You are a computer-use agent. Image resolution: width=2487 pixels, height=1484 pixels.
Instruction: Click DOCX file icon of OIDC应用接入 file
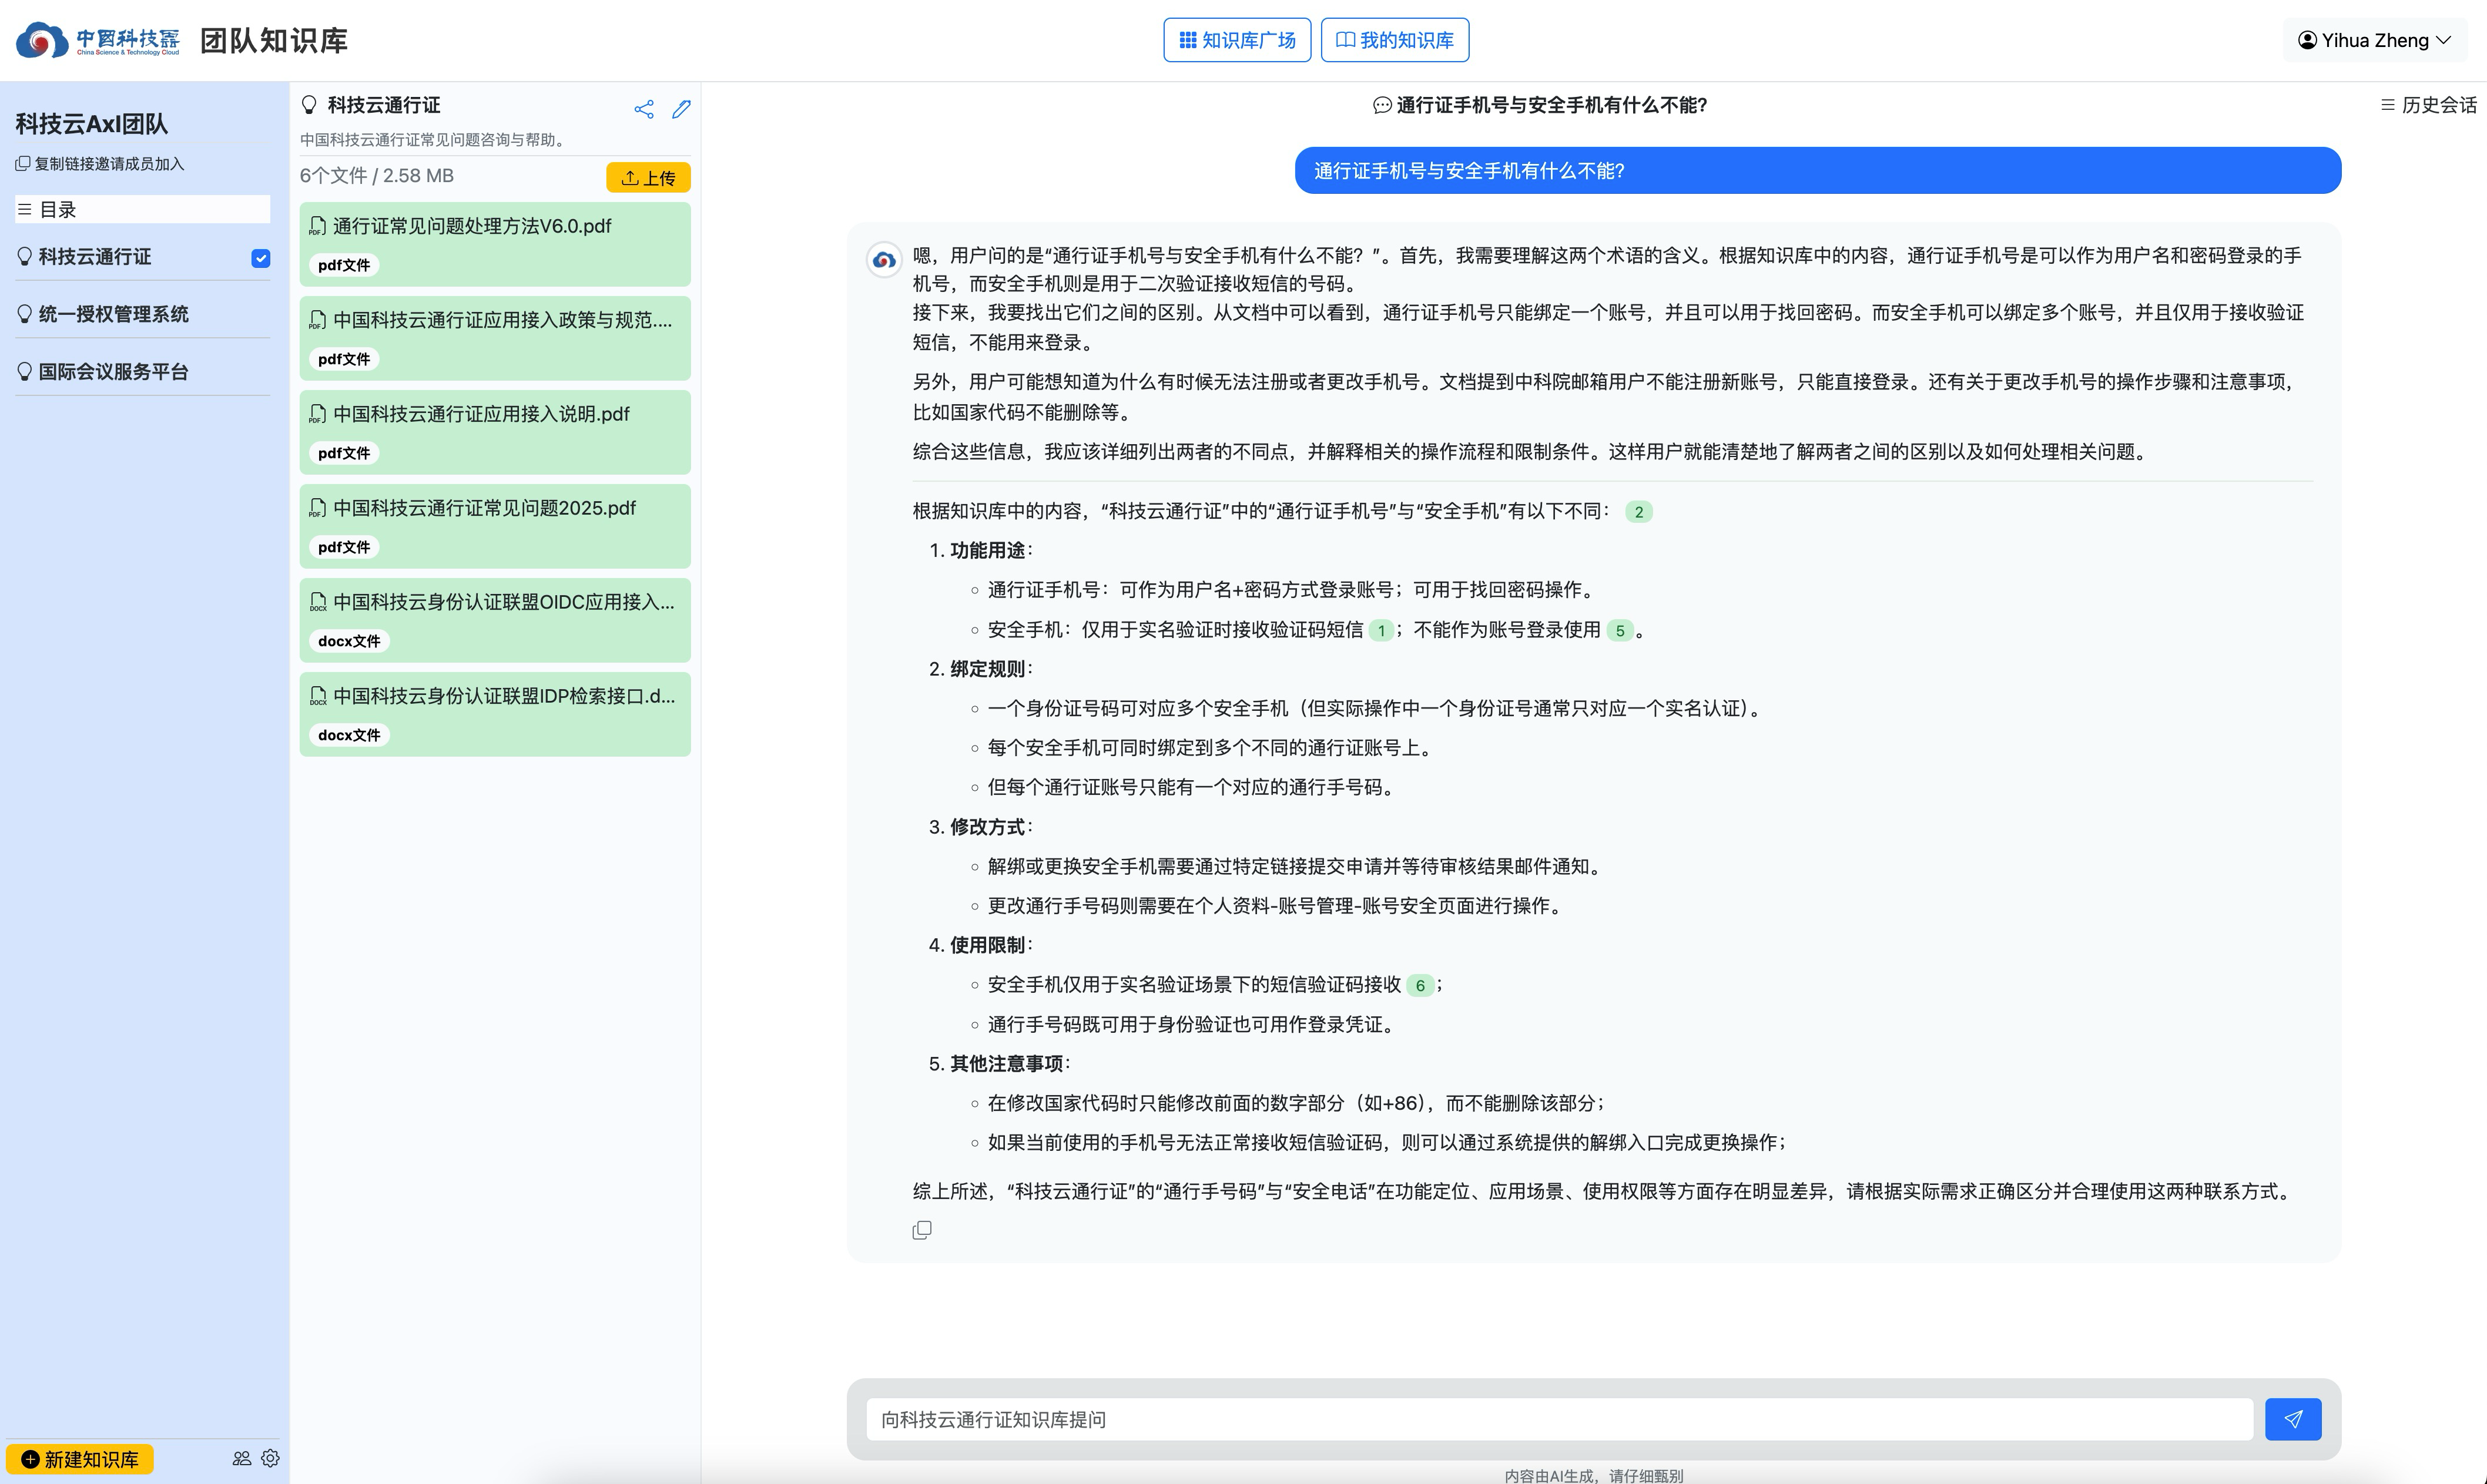click(318, 602)
